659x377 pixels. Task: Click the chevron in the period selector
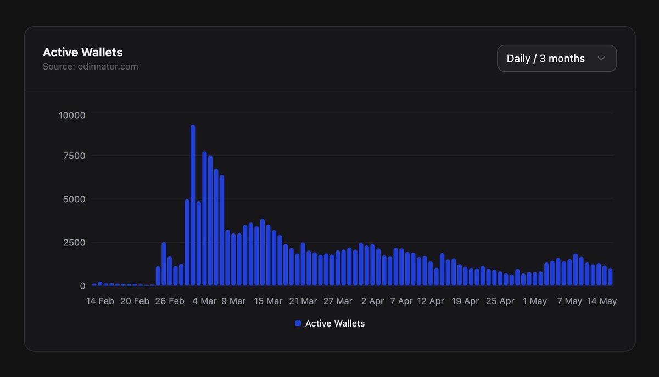(601, 59)
